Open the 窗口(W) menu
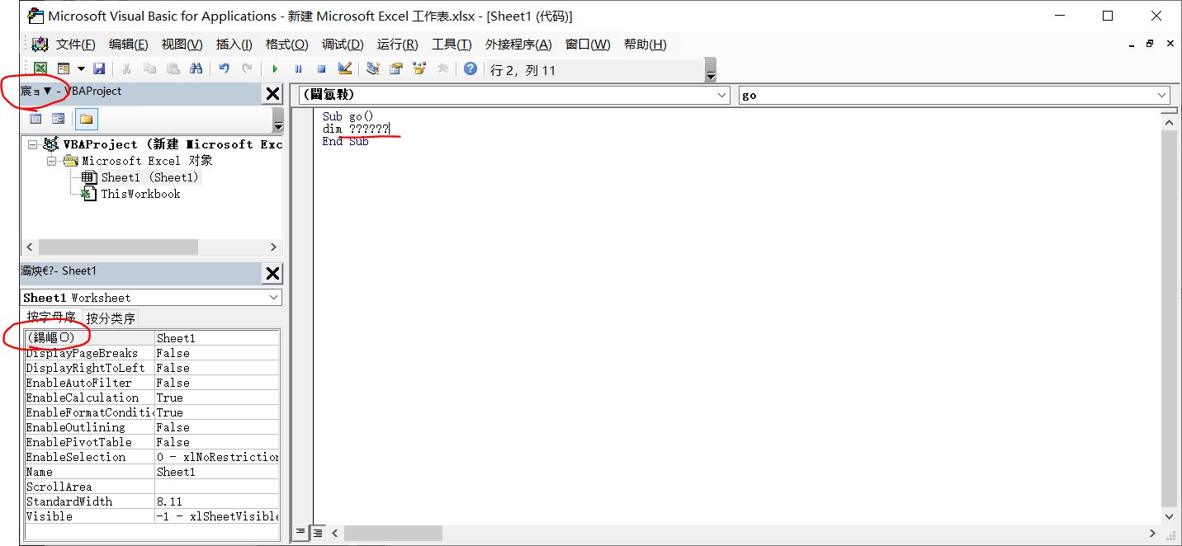 [x=588, y=45]
